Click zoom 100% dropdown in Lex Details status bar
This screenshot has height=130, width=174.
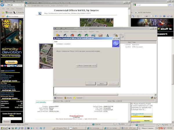click(123, 124)
